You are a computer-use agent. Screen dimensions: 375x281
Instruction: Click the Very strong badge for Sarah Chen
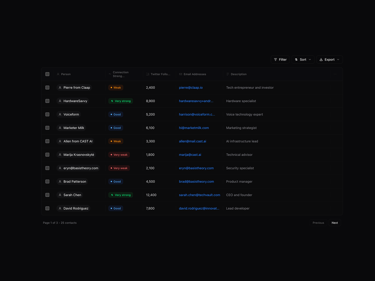pyautogui.click(x=120, y=195)
